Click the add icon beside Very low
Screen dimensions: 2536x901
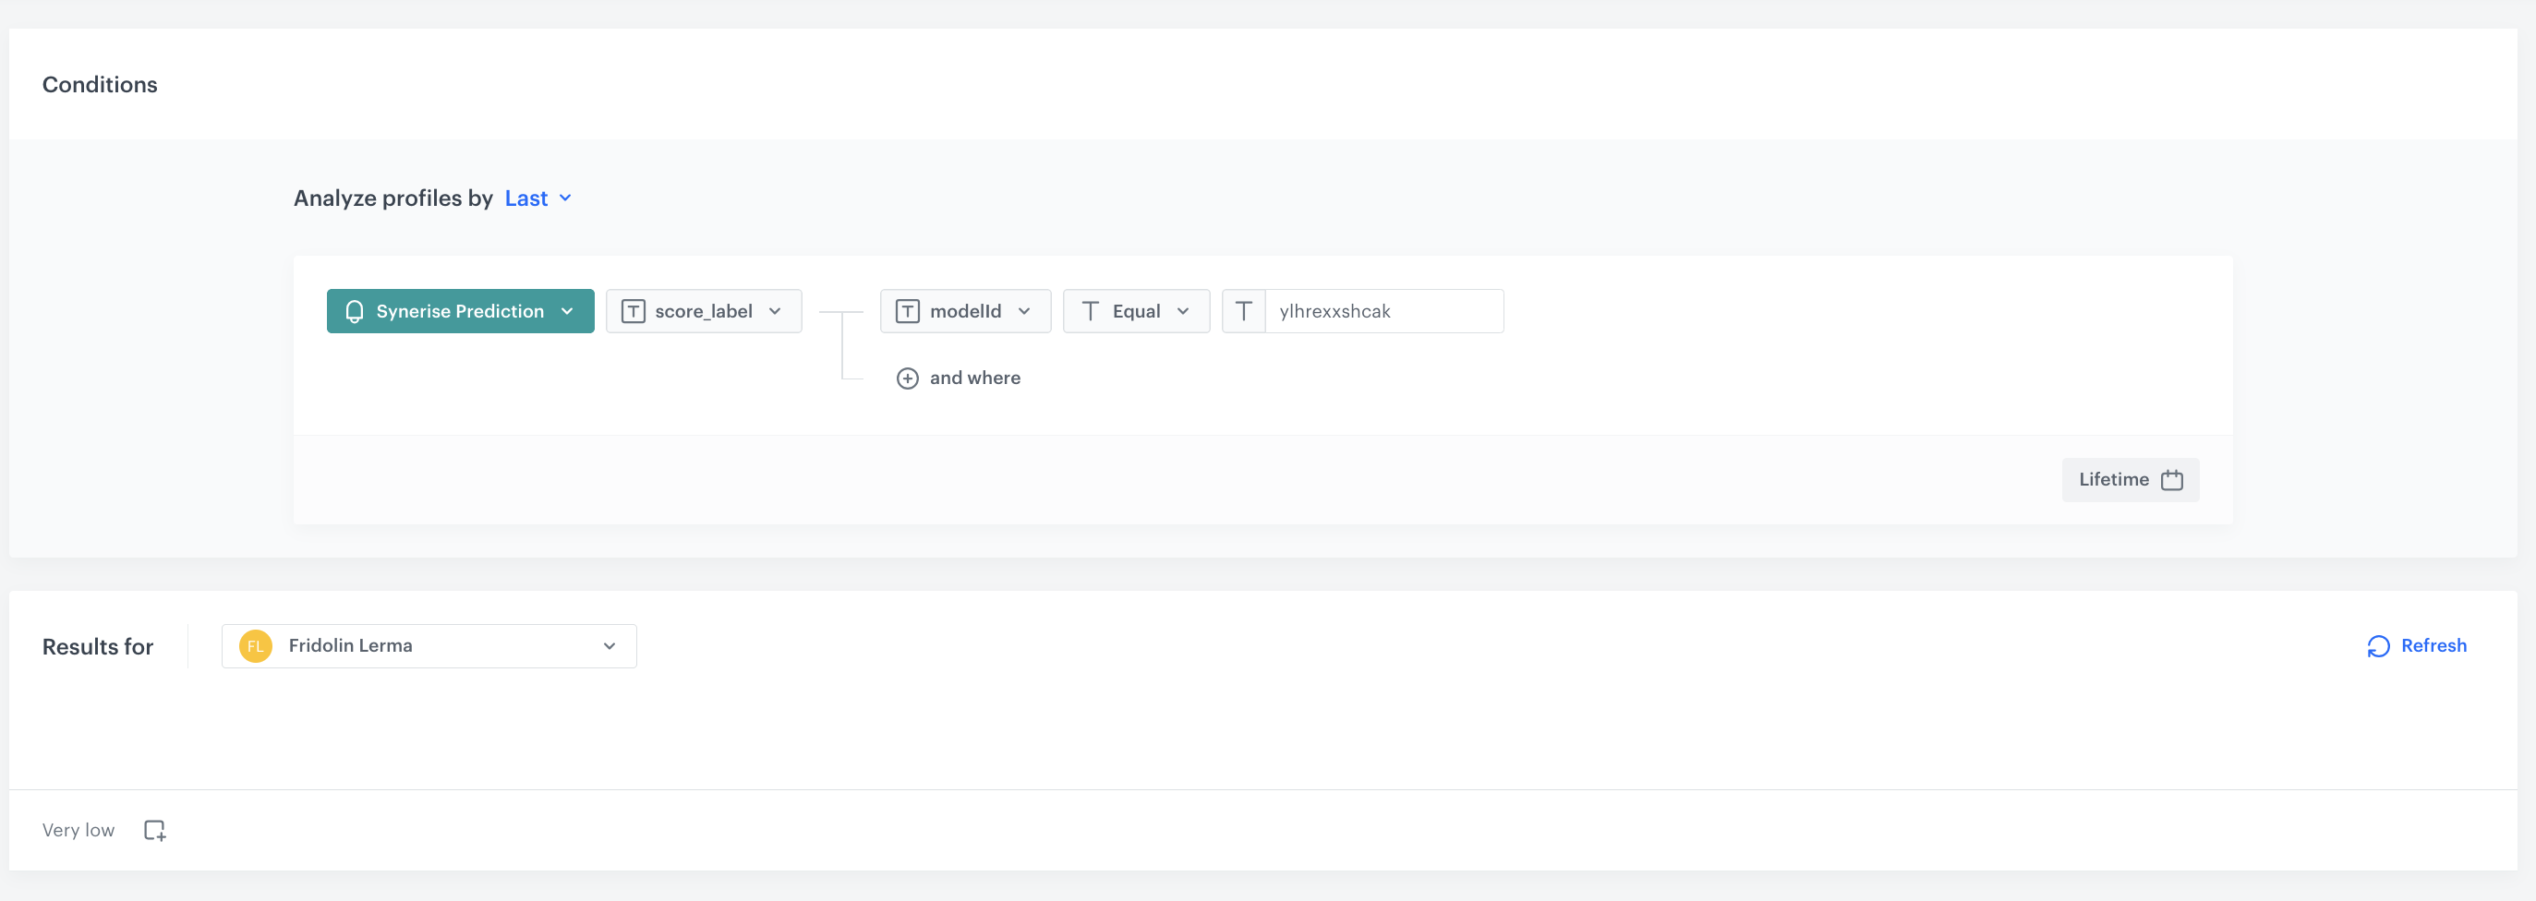point(154,830)
